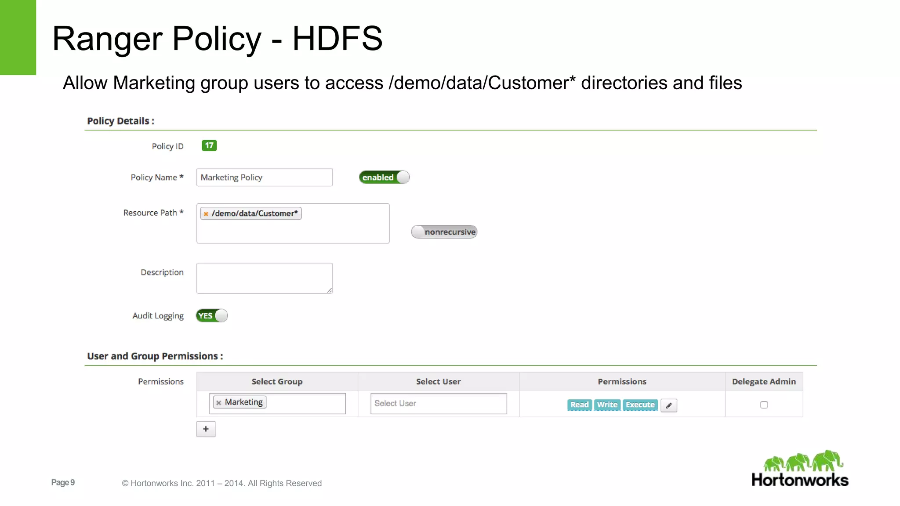This screenshot has width=900, height=506.
Task: Click the Select Group column header
Action: click(x=277, y=382)
